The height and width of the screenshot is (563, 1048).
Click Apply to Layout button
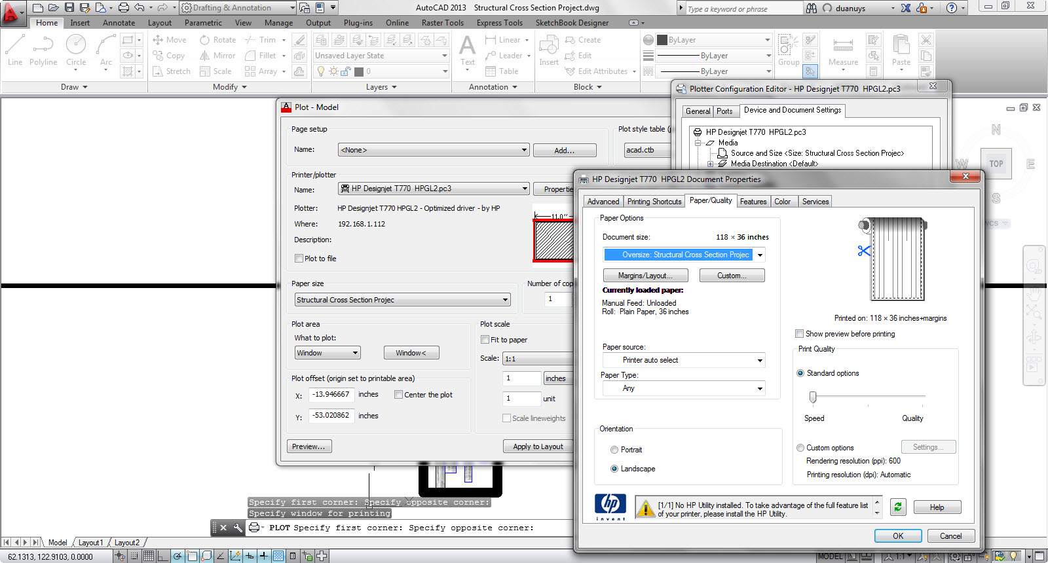tap(538, 446)
